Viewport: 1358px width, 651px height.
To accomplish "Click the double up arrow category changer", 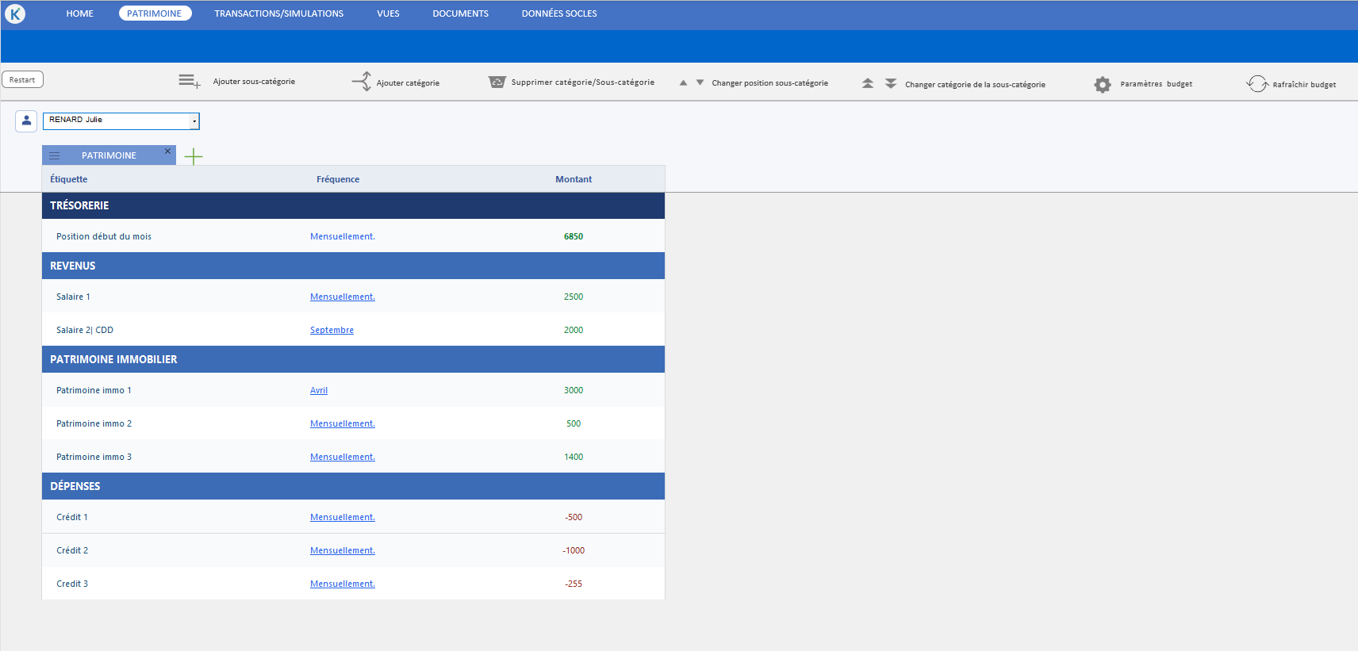I will click(x=868, y=83).
